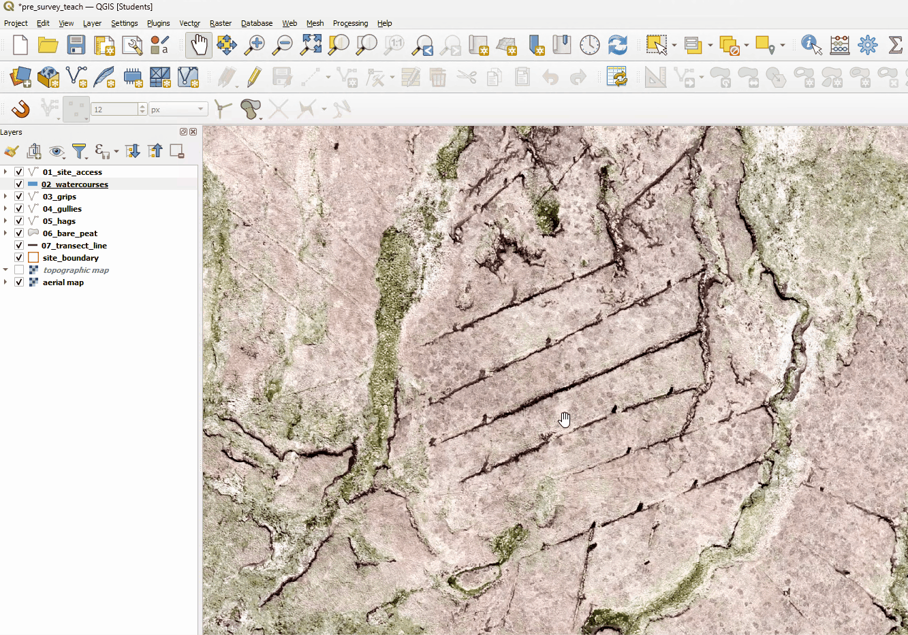The width and height of the screenshot is (908, 635).
Task: Click the Zoom Full extent icon
Action: point(311,46)
